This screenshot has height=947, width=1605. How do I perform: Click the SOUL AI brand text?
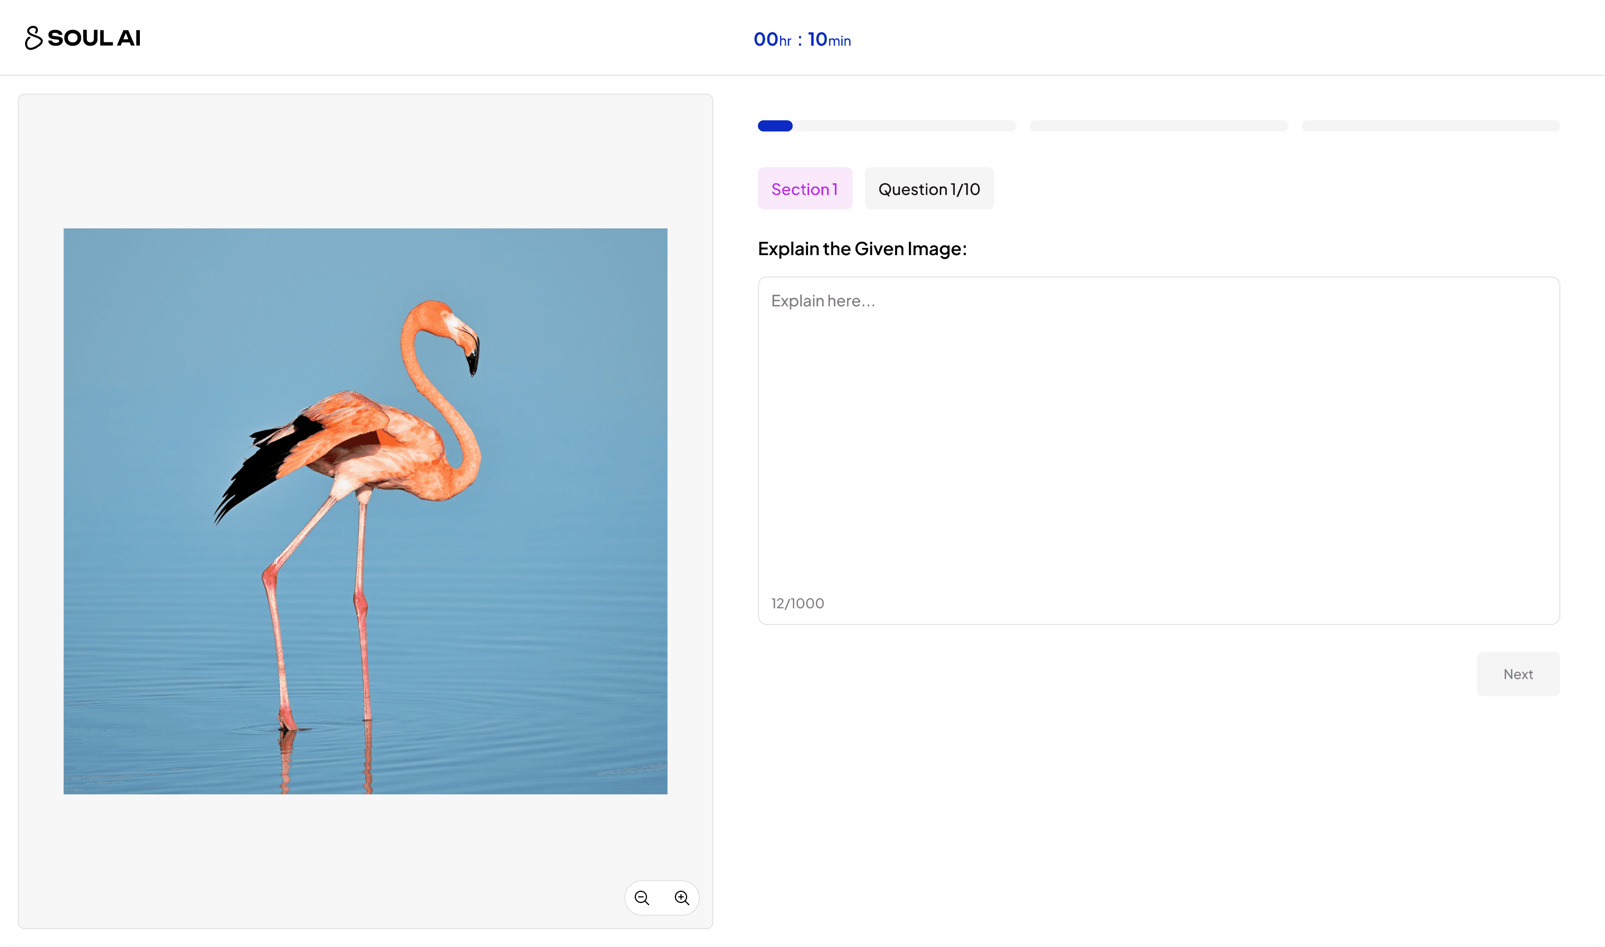point(94,38)
